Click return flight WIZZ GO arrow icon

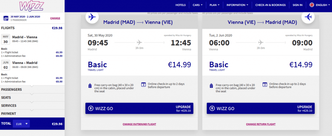click(212, 108)
